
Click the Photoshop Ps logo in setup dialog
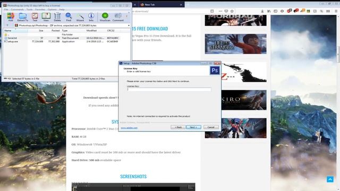pyautogui.click(x=215, y=71)
